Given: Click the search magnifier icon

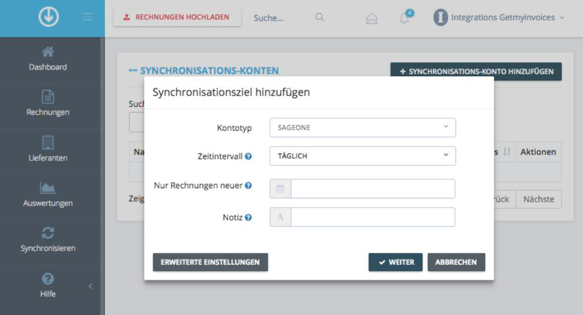Looking at the screenshot, I should (320, 18).
